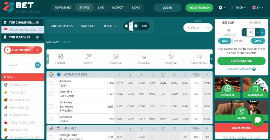Show +1337 markets for Argentina–Cape Verde
This screenshot has width=270, height=140.
pos(110,94)
